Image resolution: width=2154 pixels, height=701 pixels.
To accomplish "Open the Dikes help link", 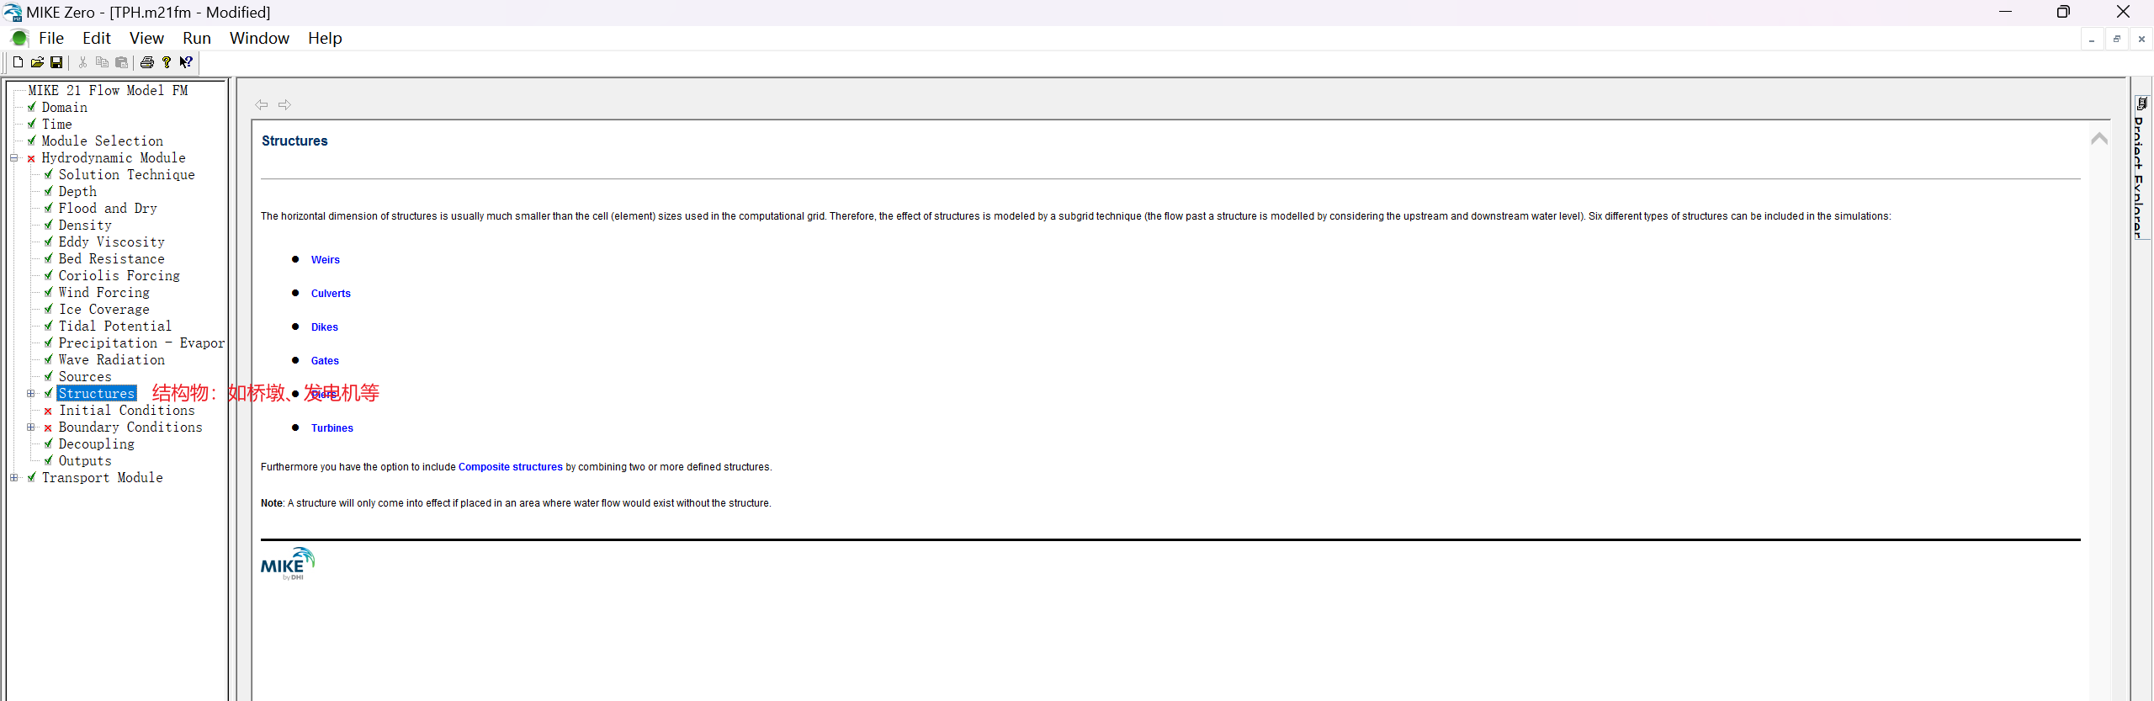I will tap(325, 327).
